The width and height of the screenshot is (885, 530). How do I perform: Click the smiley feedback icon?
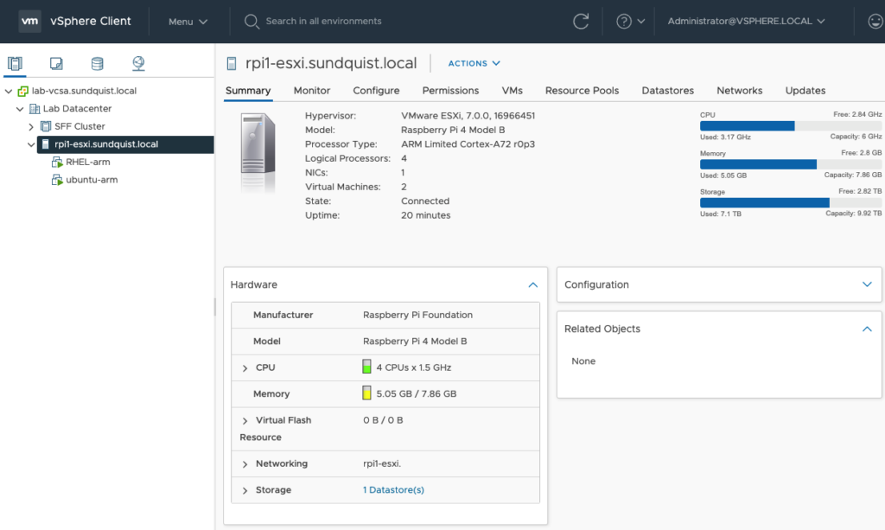pyautogui.click(x=875, y=22)
